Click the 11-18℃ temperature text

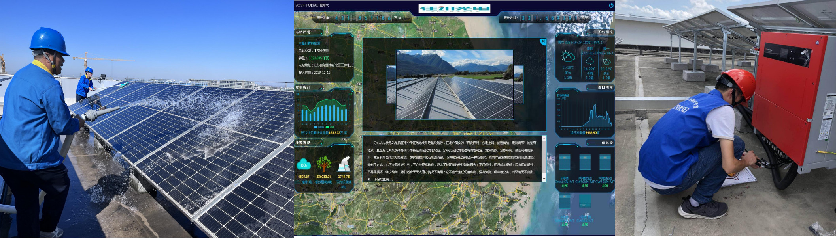[x=568, y=68]
